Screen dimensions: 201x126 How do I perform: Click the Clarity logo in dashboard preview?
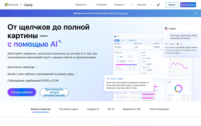tap(115, 36)
